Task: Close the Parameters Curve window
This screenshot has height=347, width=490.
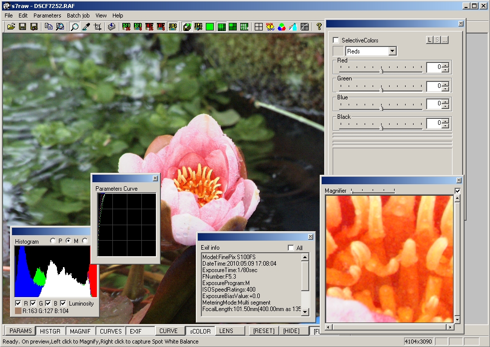Action: [x=155, y=178]
